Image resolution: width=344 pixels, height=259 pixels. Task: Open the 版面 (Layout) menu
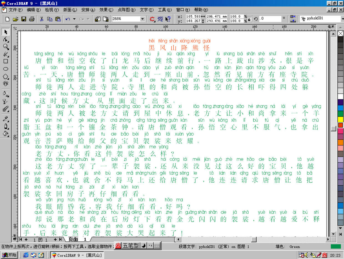coord(70,10)
